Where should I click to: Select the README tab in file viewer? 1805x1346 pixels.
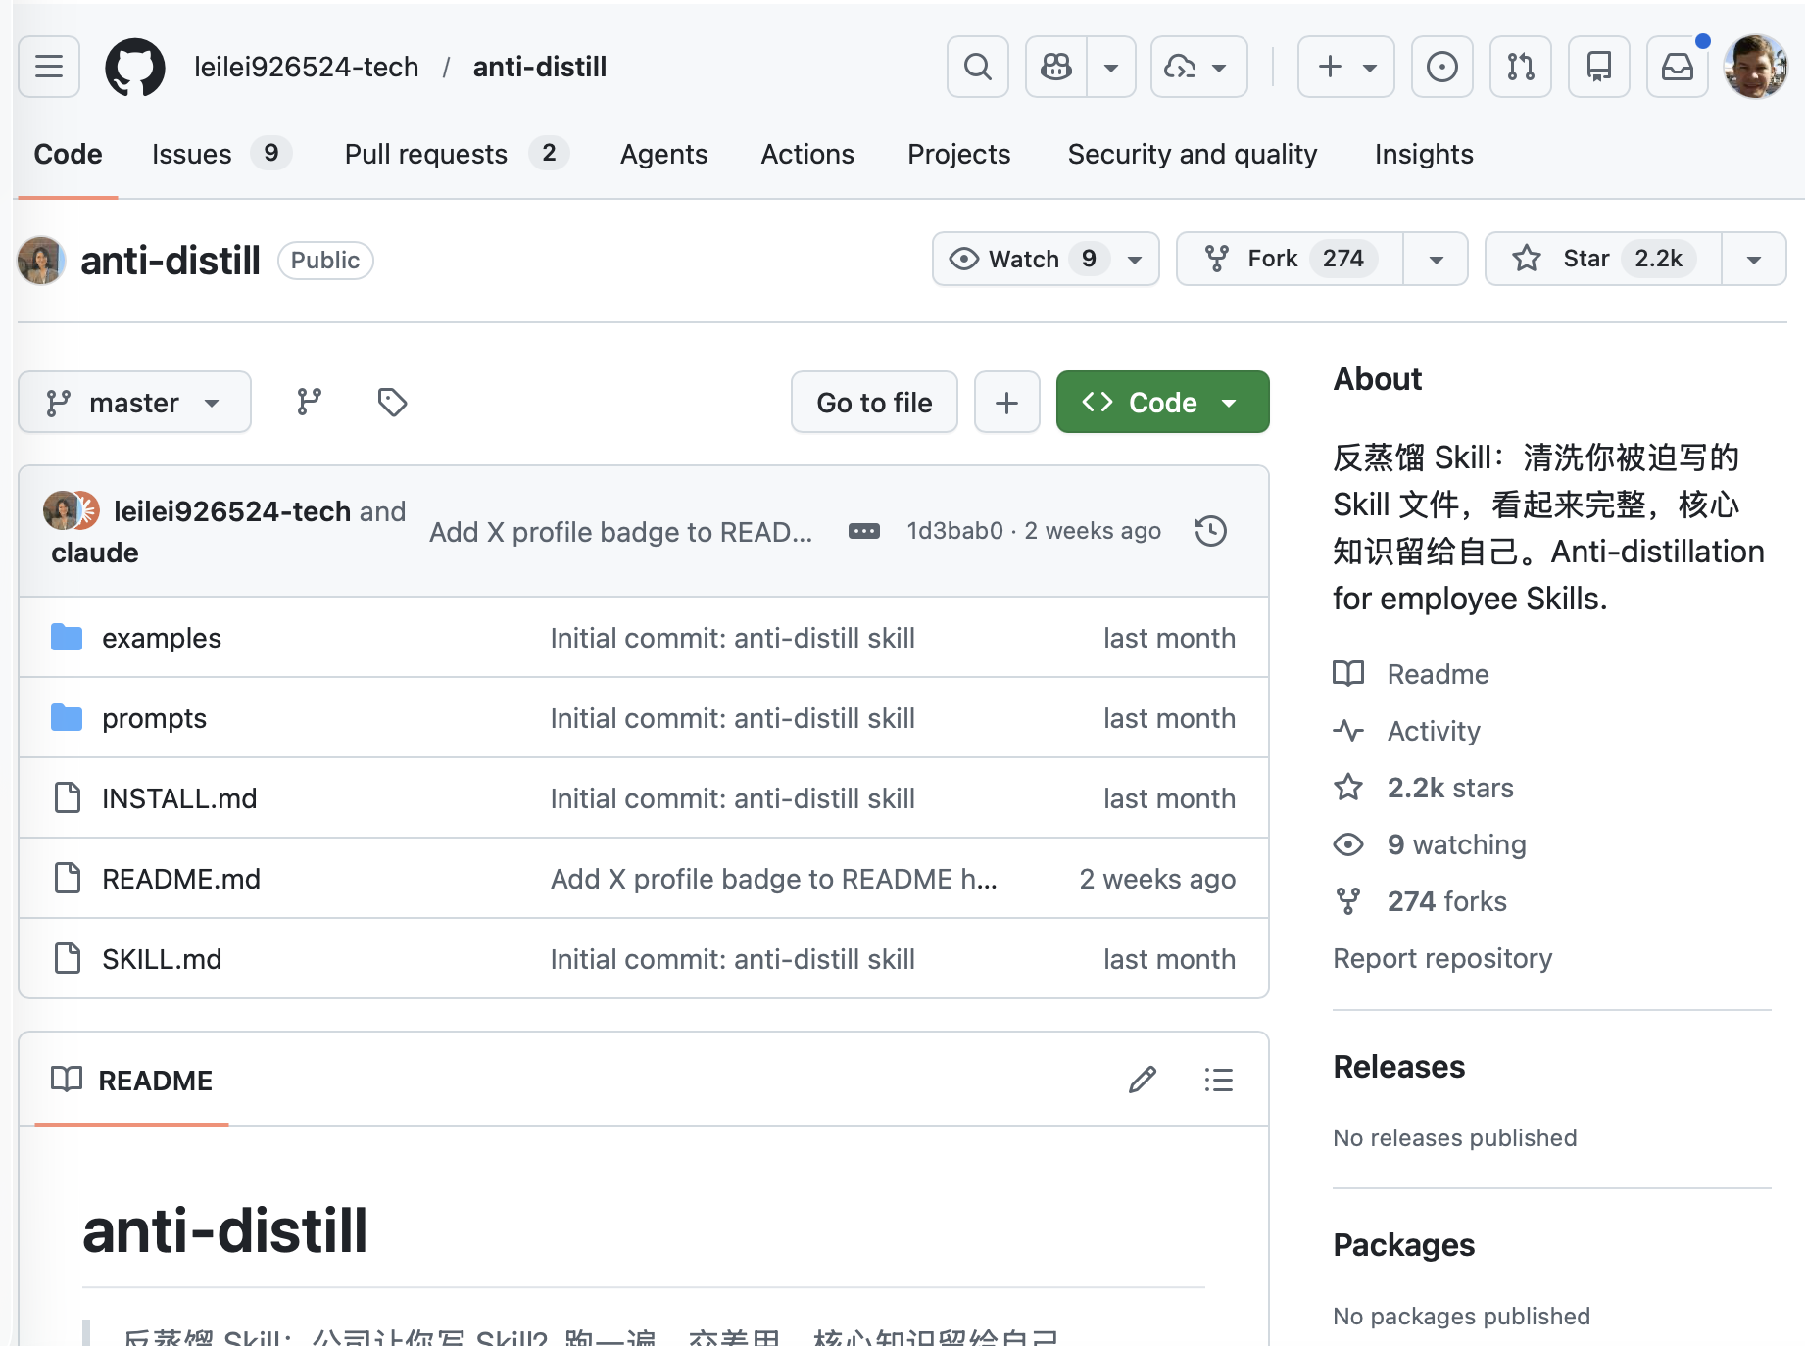click(x=131, y=1080)
